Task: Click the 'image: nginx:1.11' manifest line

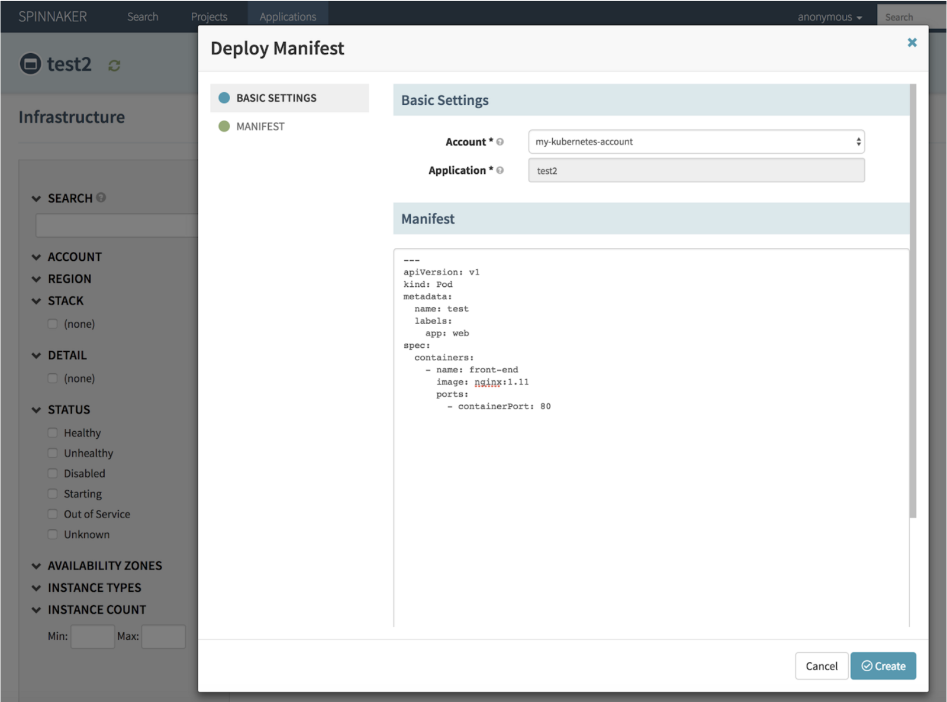Action: (x=482, y=382)
